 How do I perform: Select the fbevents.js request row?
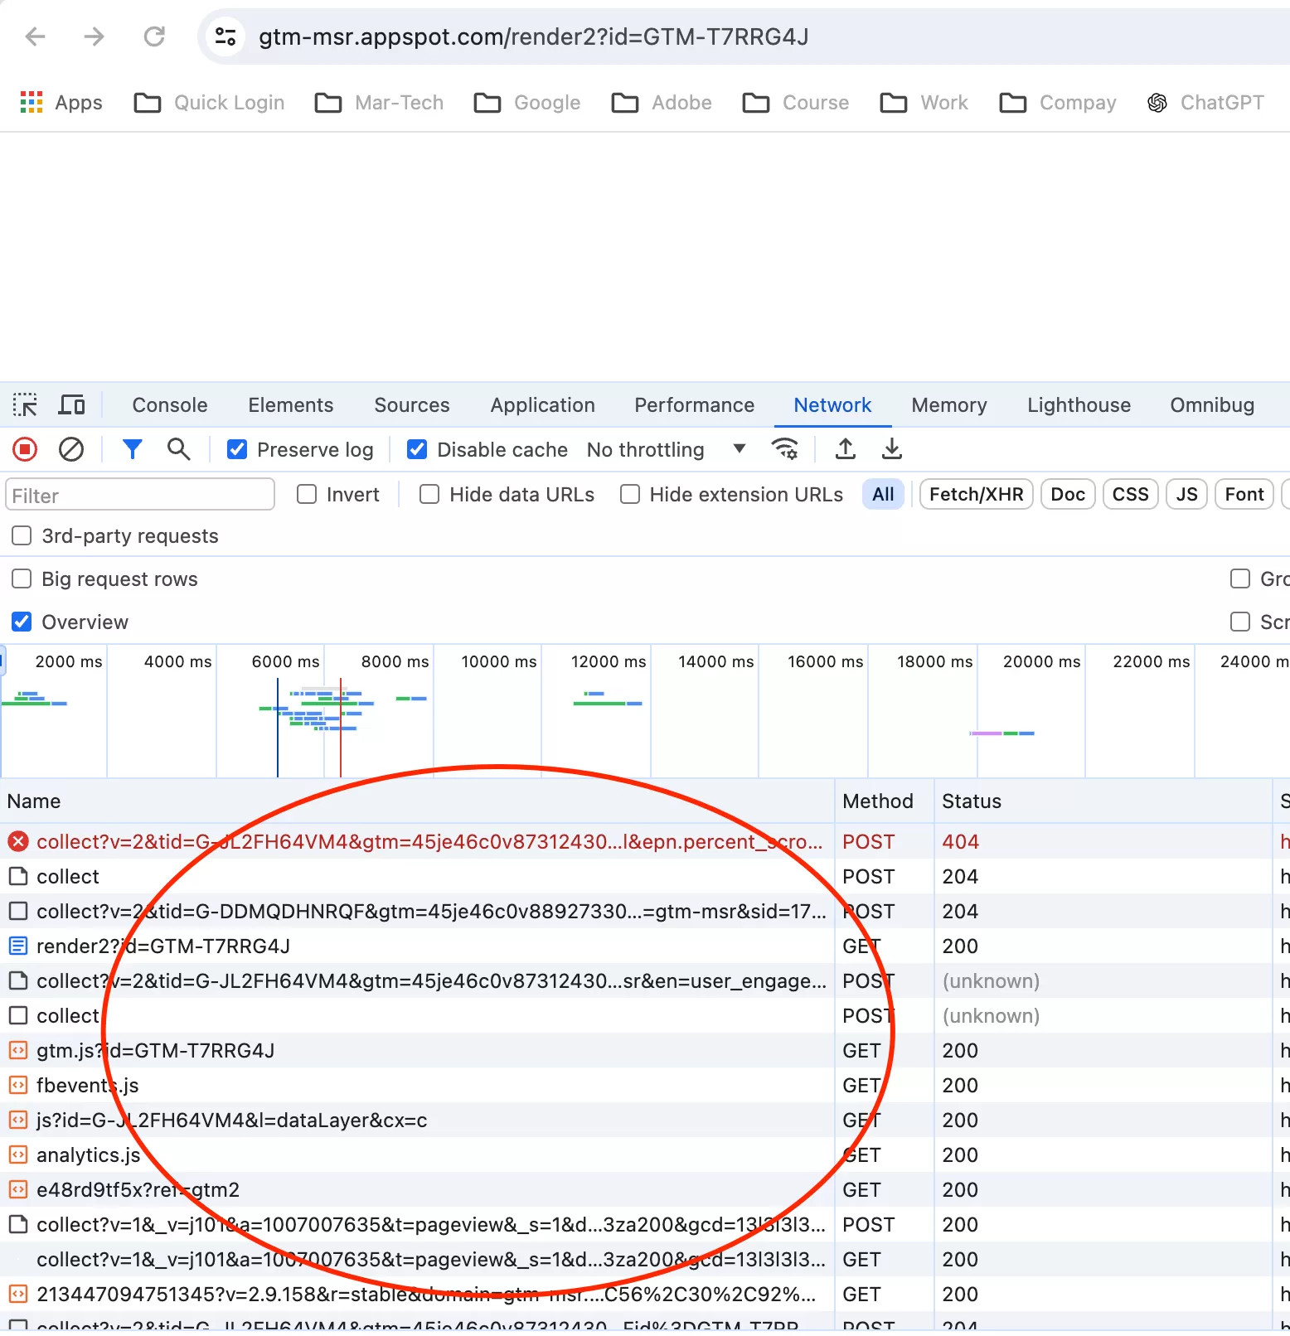645,1086
